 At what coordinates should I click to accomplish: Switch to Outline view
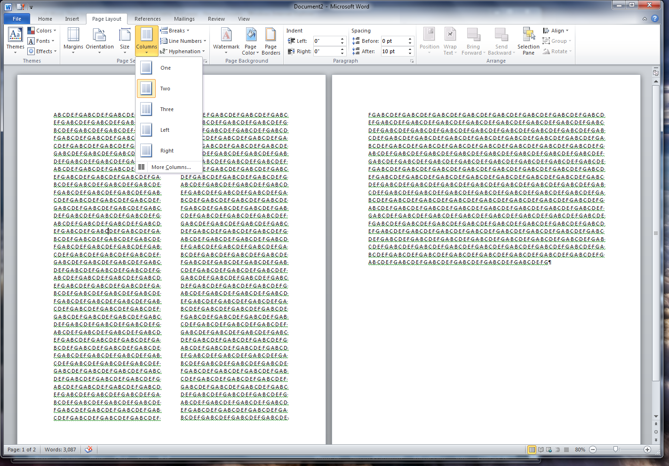557,450
